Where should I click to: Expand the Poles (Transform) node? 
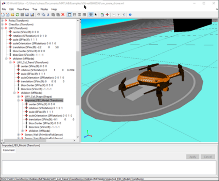[3, 20]
